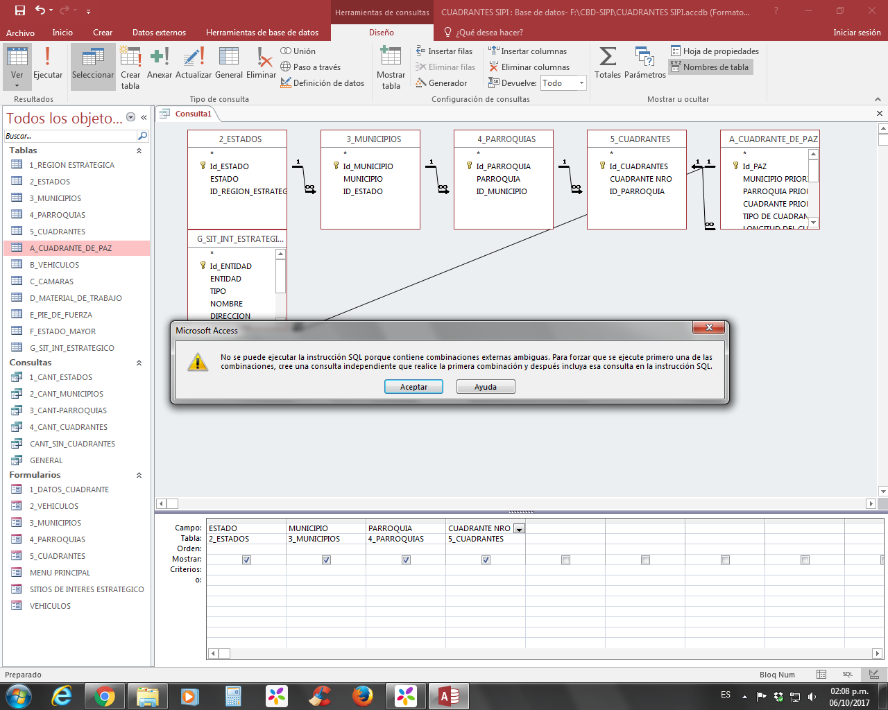
Task: Open the Datos externos tab
Action: (x=159, y=33)
